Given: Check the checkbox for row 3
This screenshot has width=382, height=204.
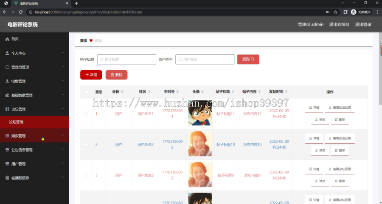Looking at the screenshot, I should pos(86,175).
